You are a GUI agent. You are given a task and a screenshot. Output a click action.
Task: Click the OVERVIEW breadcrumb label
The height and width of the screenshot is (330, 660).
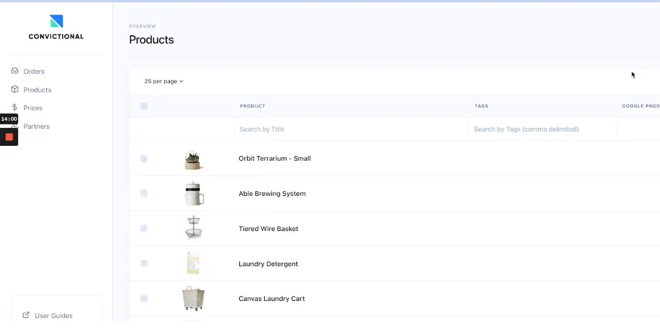pyautogui.click(x=142, y=26)
